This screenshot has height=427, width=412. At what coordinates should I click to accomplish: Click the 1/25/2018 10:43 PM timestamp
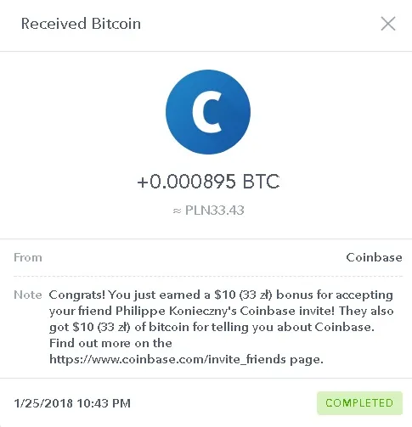pos(72,403)
